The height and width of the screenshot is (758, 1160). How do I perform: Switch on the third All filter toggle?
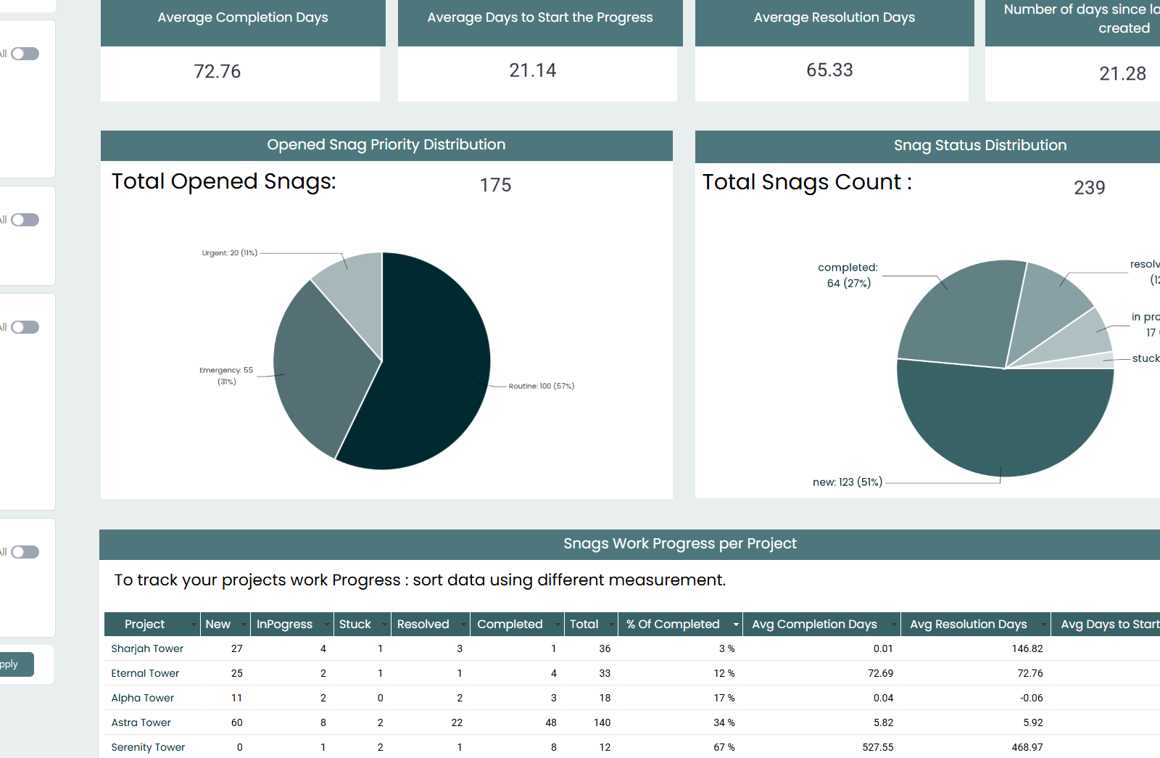tap(25, 327)
